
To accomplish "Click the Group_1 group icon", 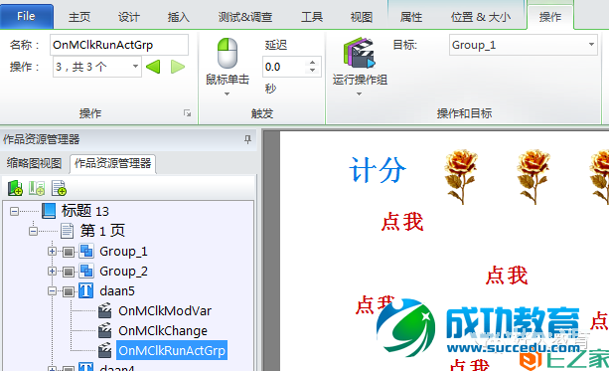I will [x=86, y=252].
